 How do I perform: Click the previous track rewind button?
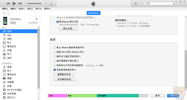(8, 3)
